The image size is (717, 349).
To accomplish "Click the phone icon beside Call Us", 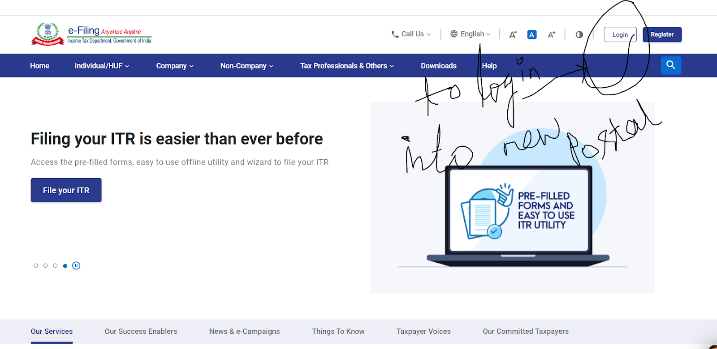I will (x=395, y=34).
